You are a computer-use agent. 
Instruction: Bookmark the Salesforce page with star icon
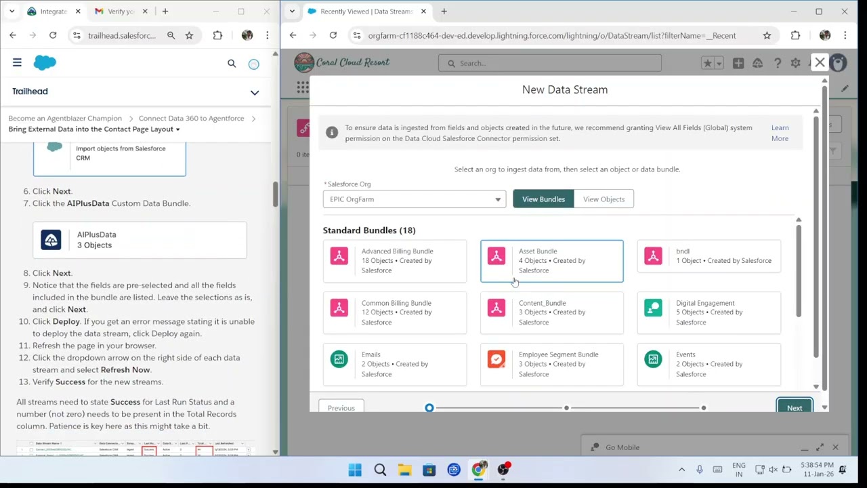click(x=767, y=35)
